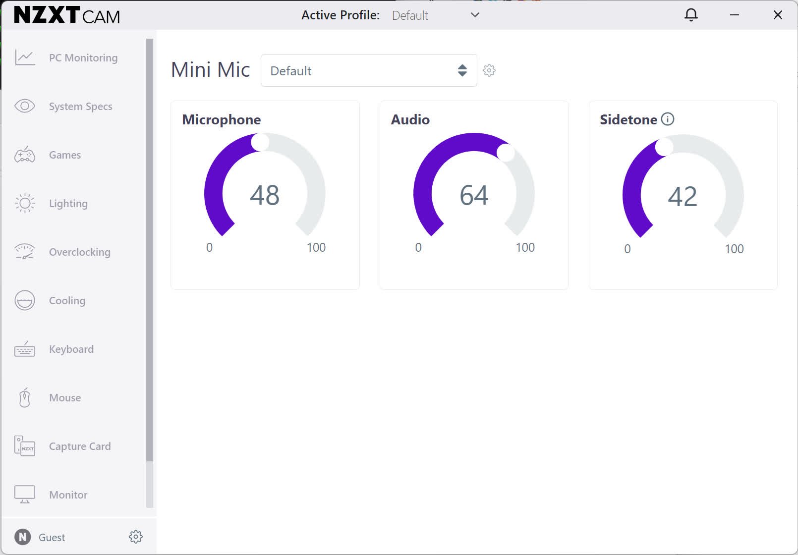Click the Overclocking gauge icon
Viewport: 798px width, 555px height.
[x=25, y=252]
